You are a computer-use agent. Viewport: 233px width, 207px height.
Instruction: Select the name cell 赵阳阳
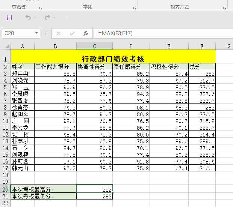[x=23, y=114]
